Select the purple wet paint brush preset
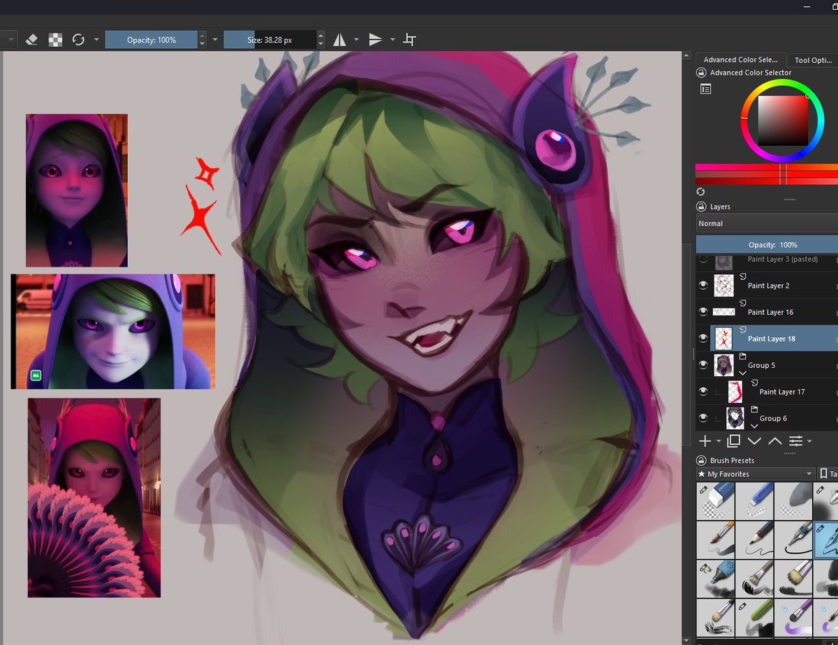 click(793, 617)
